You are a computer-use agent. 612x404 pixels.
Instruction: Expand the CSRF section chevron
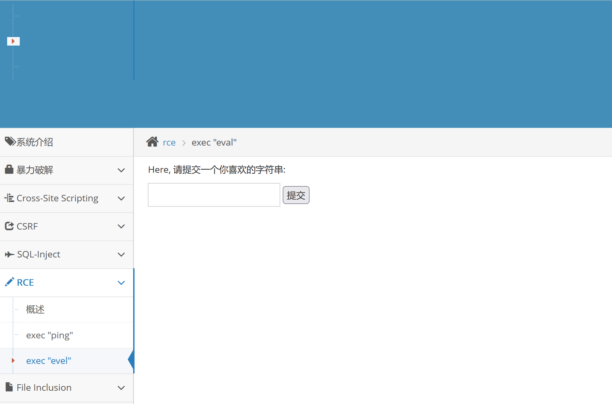pos(121,226)
